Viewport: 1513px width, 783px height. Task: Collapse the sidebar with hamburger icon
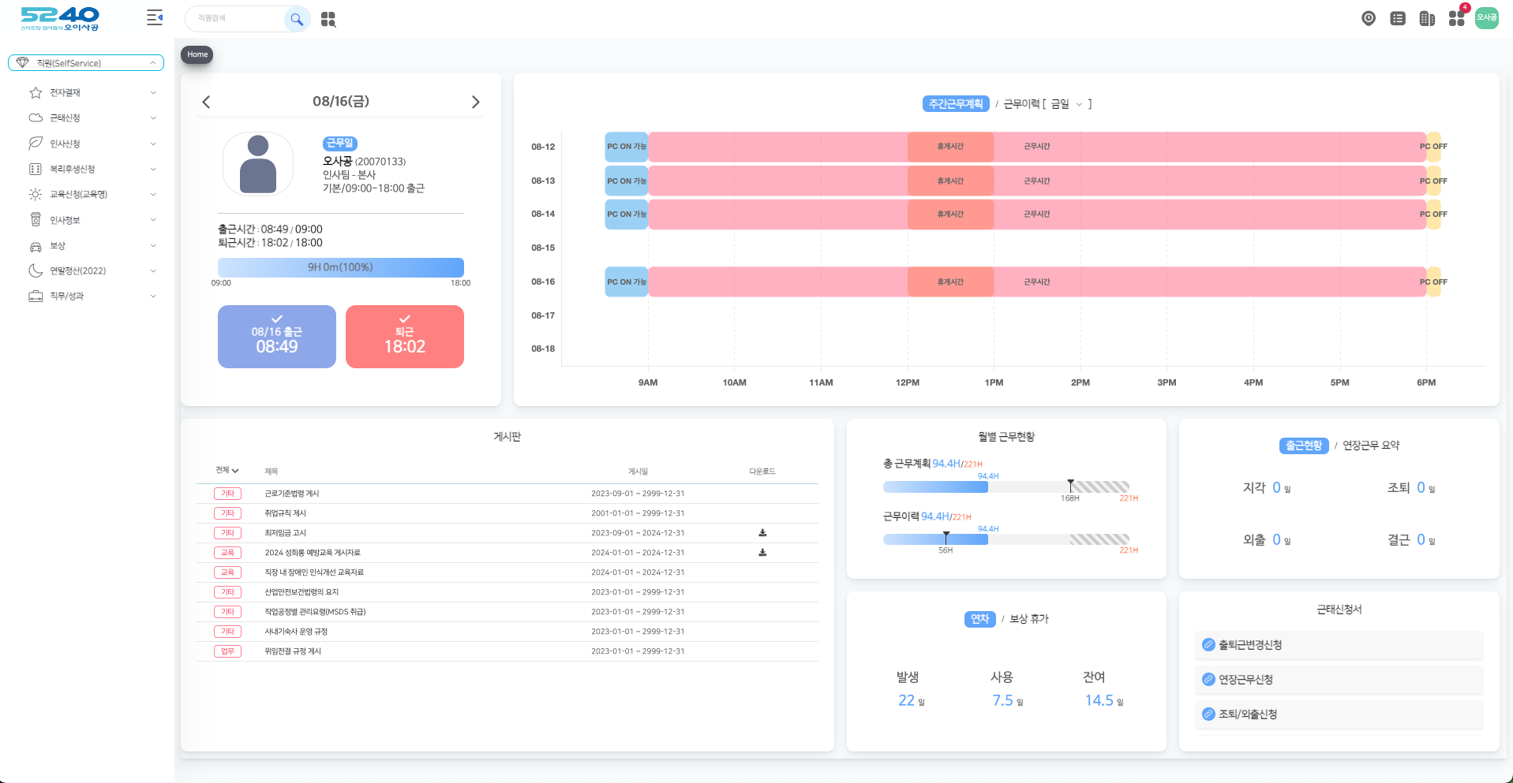pos(155,18)
